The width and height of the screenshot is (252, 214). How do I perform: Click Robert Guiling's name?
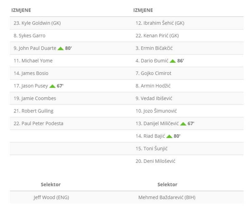(x=33, y=111)
